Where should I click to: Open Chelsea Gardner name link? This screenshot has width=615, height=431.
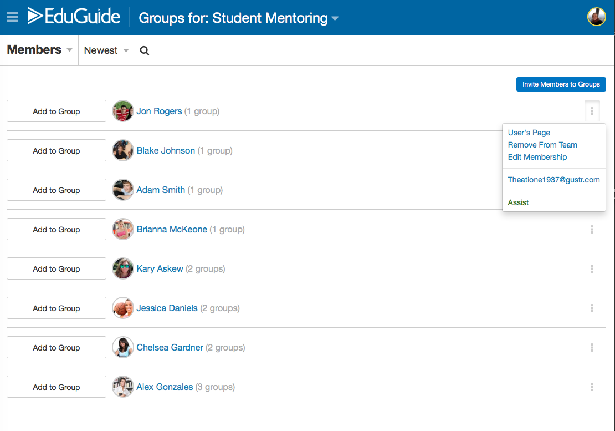[170, 347]
